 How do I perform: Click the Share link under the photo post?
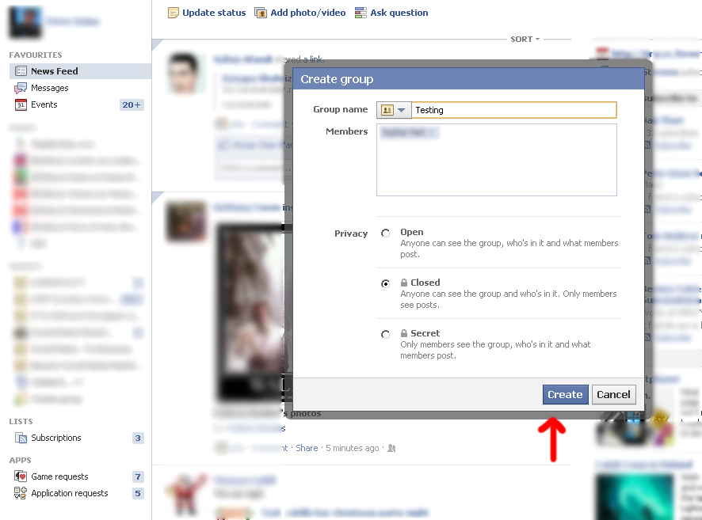[307, 448]
